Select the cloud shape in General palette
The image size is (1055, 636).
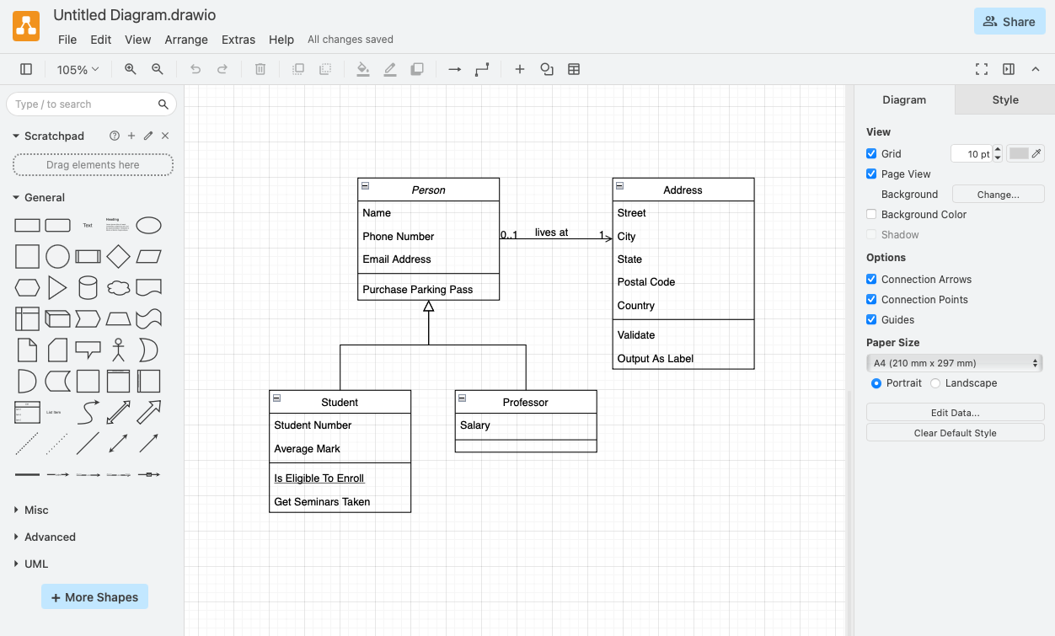point(119,287)
